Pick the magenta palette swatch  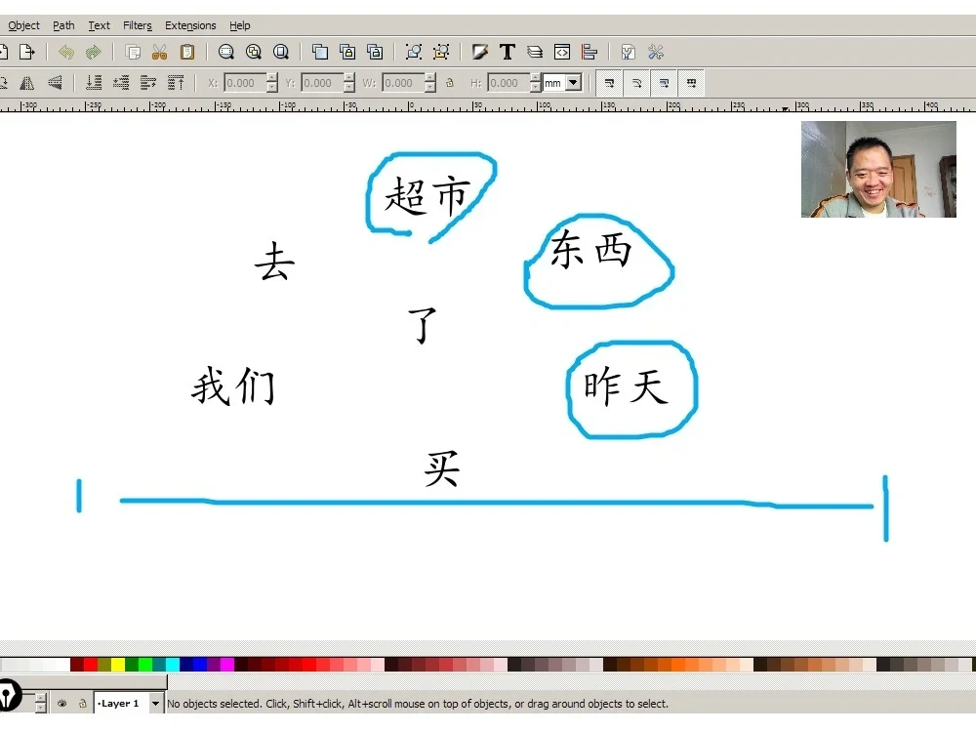pos(227,665)
